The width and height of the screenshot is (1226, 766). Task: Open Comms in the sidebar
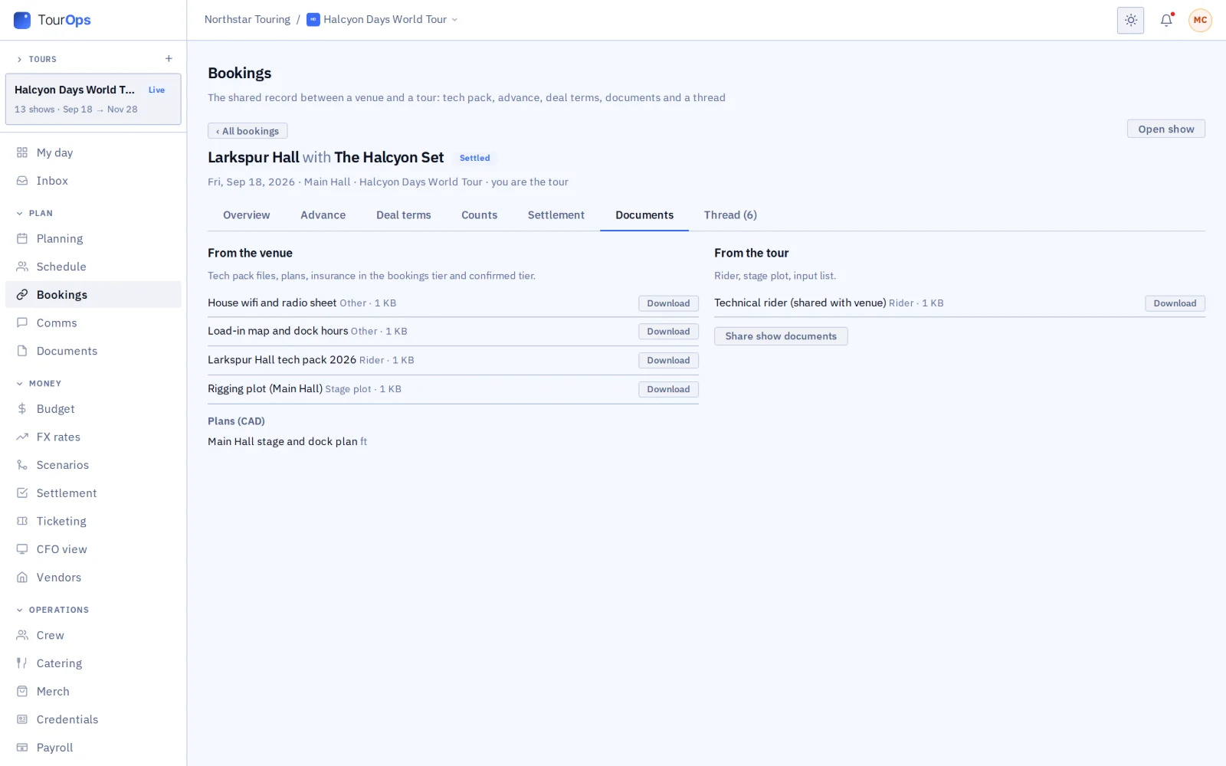tap(93, 323)
